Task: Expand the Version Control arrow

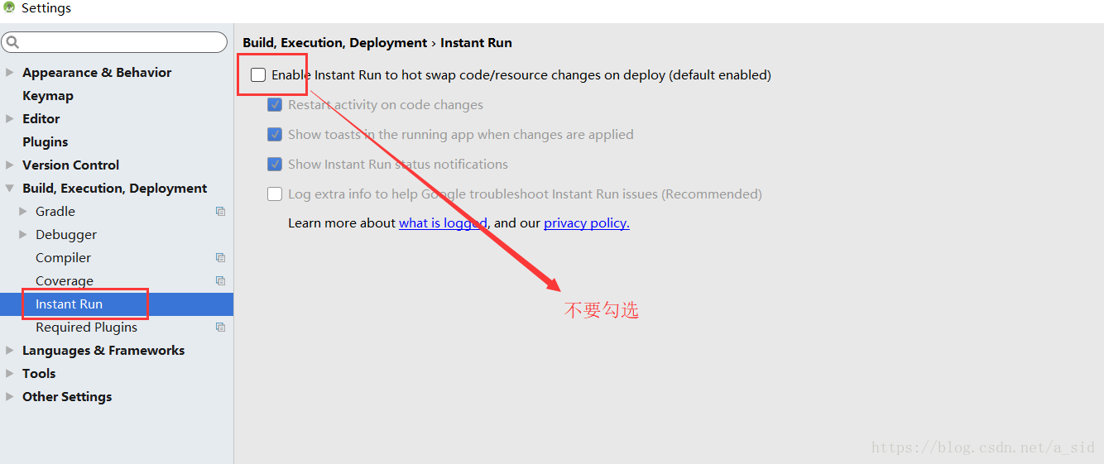Action: tap(10, 165)
